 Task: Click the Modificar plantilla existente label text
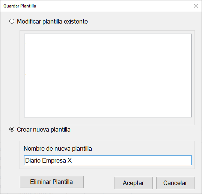pyautogui.click(x=52, y=21)
